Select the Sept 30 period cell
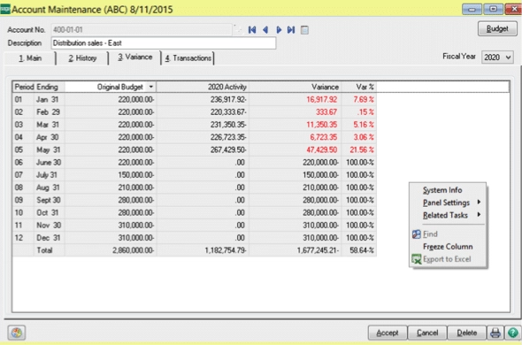This screenshot has width=522, height=345. point(49,200)
